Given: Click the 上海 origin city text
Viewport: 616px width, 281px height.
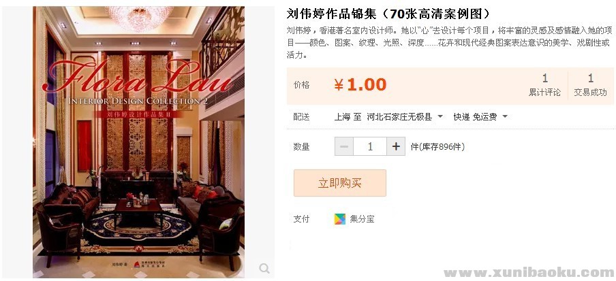Looking at the screenshot, I should [342, 116].
